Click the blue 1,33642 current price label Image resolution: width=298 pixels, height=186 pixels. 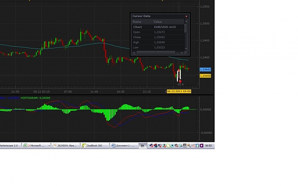205,69
